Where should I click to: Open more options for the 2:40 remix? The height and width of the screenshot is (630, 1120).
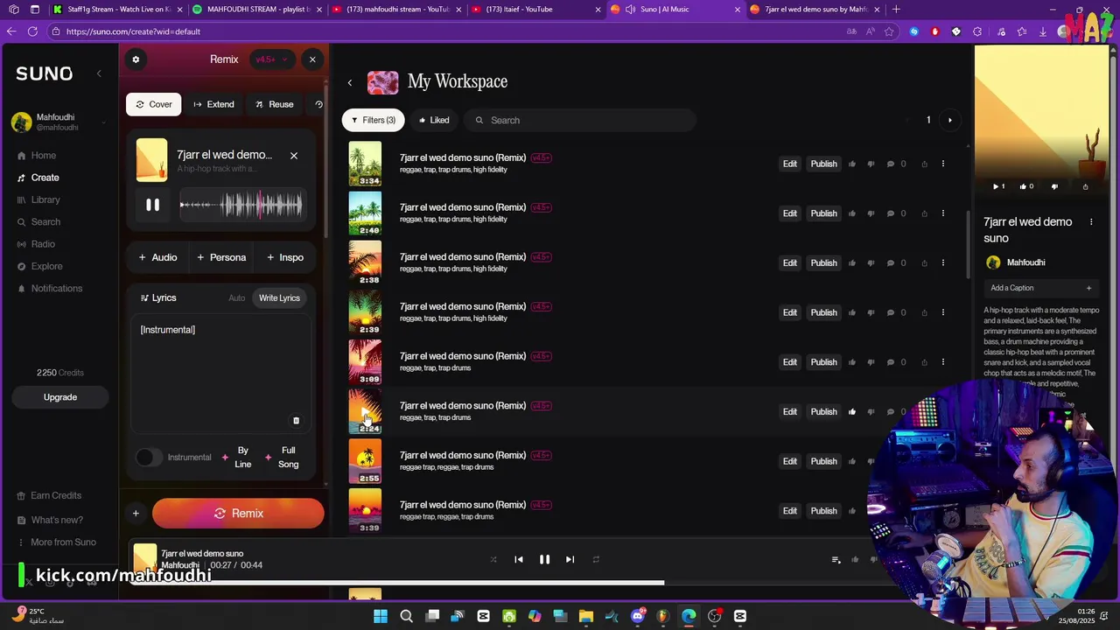coord(943,213)
